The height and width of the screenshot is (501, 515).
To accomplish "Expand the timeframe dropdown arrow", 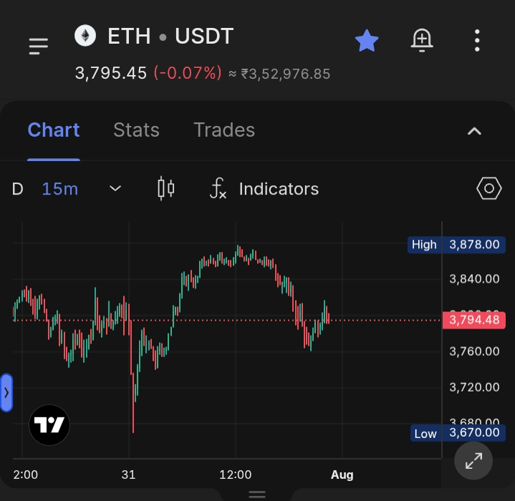I will [x=115, y=189].
